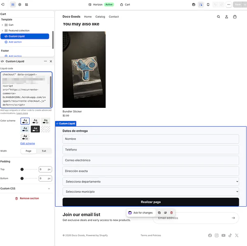Click the desktop preview icon
The height and width of the screenshot is (246, 247).
click(x=194, y=5)
